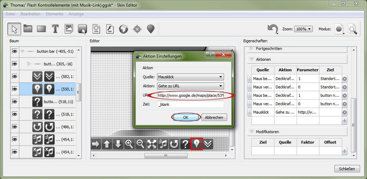Click the globe icon in toolbar
This screenshot has width=367, height=179.
click(124, 29)
